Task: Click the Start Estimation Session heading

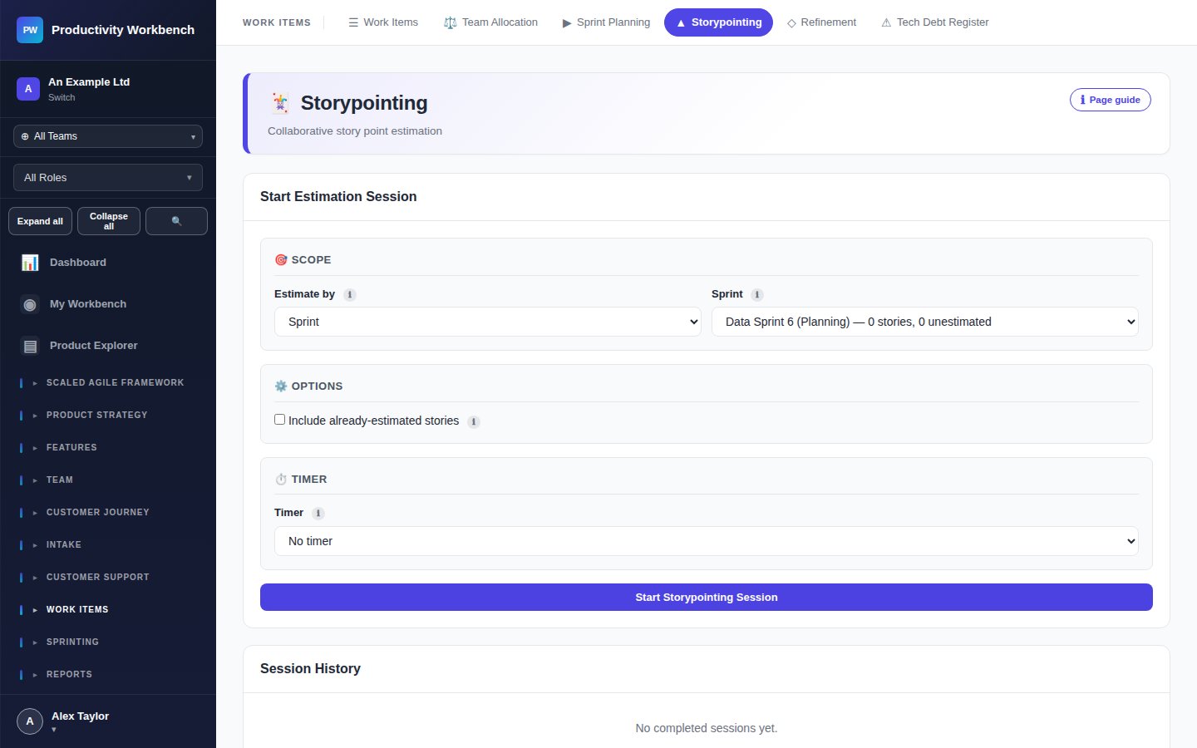Action: pyautogui.click(x=338, y=197)
